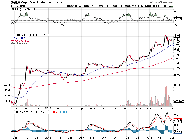Image resolution: width=184 pixels, height=140 pixels.
Task: Click the 56.16 value tag on the RSI axis
Action: point(177,19)
